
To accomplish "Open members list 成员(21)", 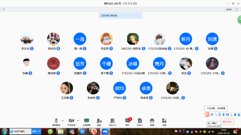I will coord(112,122).
